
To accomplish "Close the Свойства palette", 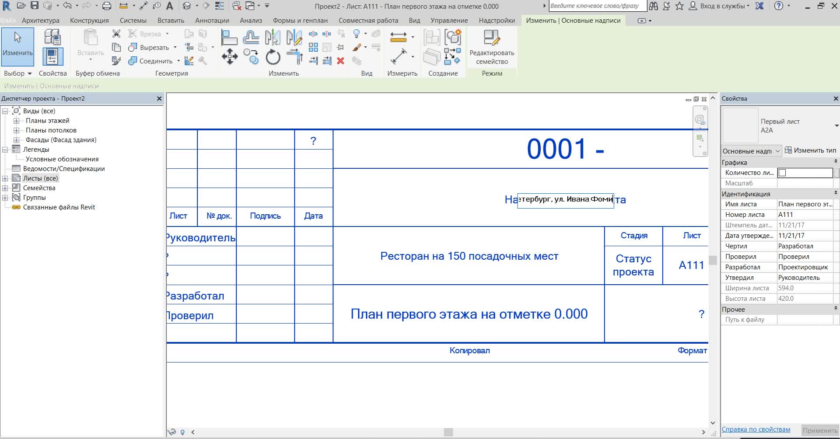I will (x=836, y=99).
